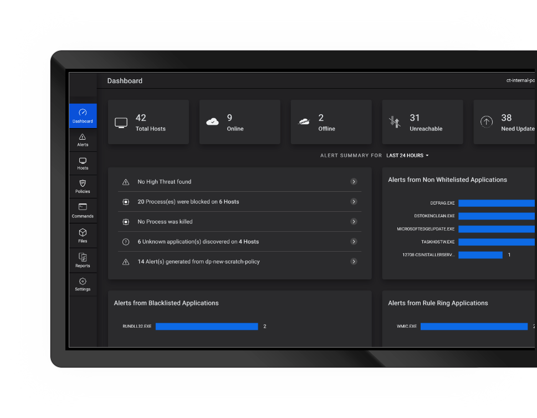Open the 2 Offline hosts card

[x=331, y=122]
